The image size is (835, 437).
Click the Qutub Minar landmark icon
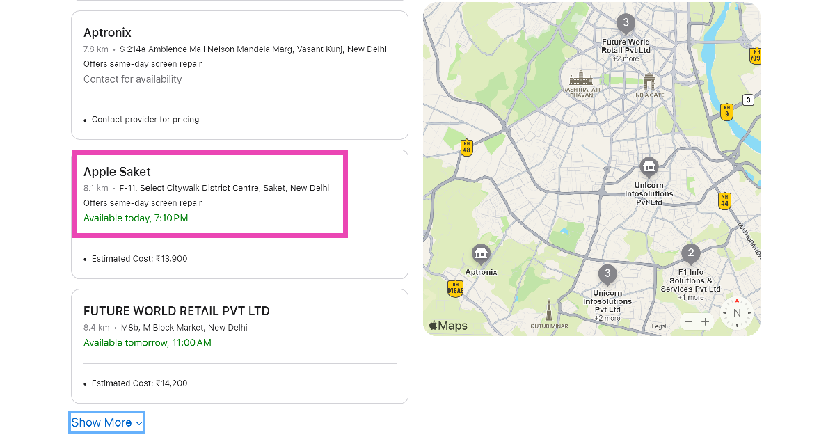(x=549, y=311)
